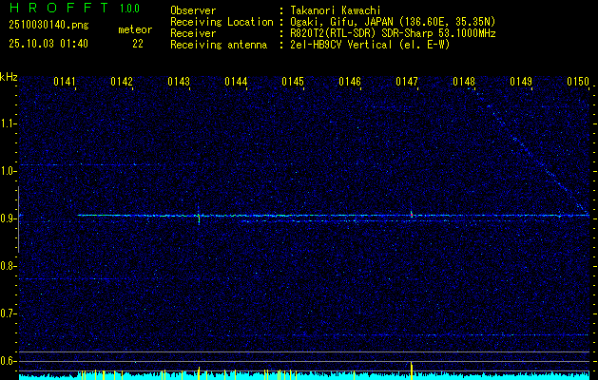Click the kHz axis unit label

(x=9, y=77)
